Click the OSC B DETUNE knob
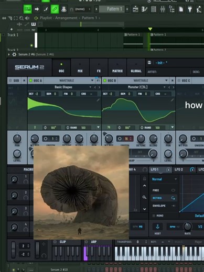Image resolution: width=204 pixels, height=272 pixels. tap(141, 138)
